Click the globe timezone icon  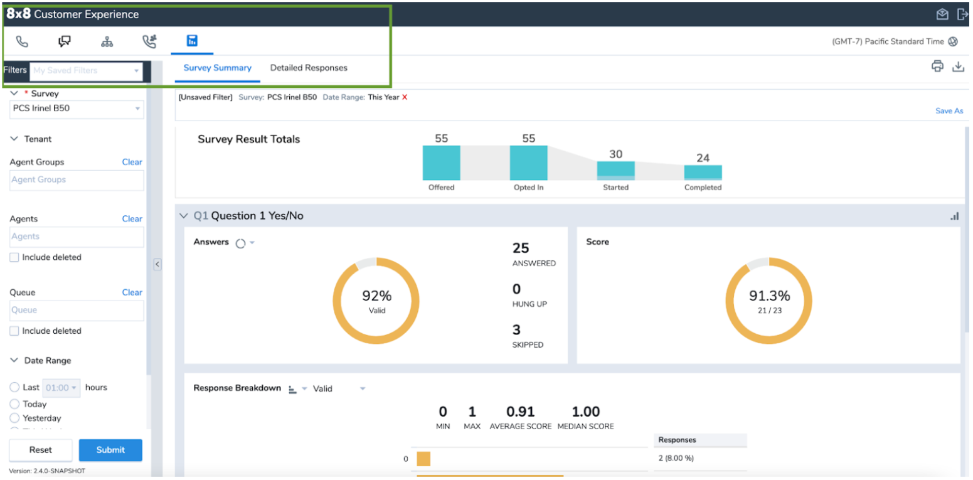(x=953, y=41)
